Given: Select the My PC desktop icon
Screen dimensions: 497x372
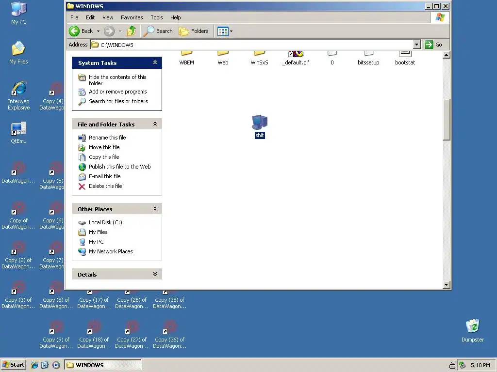Looking at the screenshot, I should (19, 13).
